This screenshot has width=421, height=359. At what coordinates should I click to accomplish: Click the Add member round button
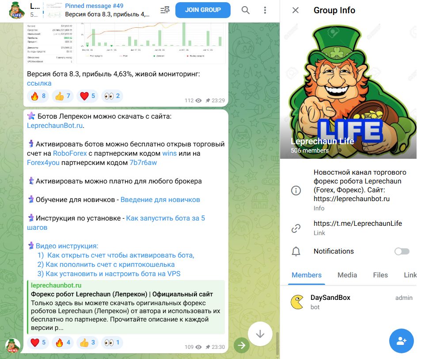pos(402,341)
